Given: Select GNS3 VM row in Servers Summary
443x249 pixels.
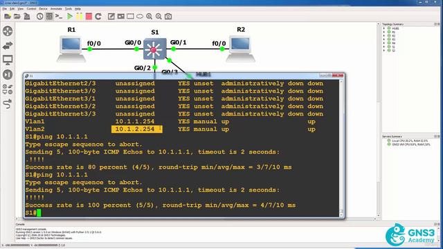Looking at the screenshot, I should (x=409, y=145).
